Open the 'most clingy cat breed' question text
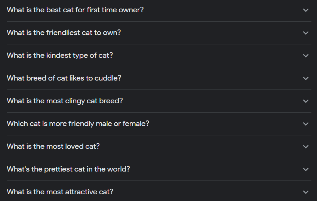Viewport: 317px width, 201px height. coord(65,101)
